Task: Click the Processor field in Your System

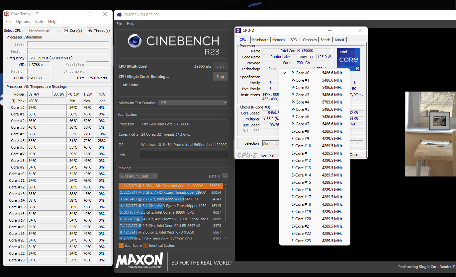Action: (184, 124)
